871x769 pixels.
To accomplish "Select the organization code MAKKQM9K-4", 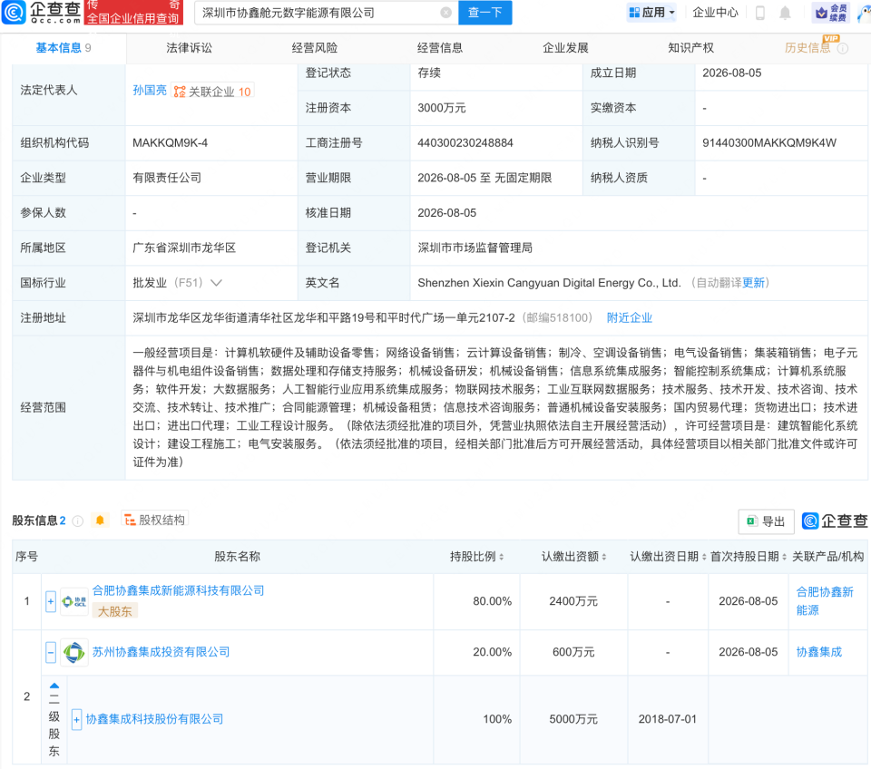I will coord(170,142).
